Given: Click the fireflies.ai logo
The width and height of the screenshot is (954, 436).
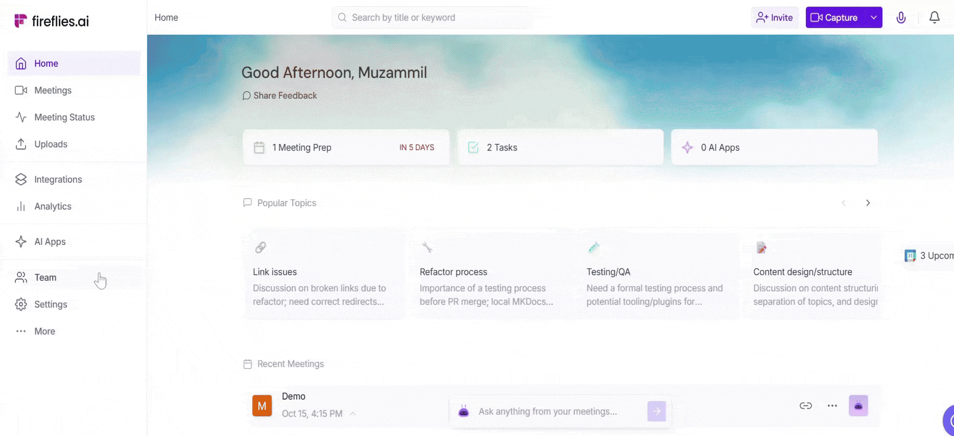Looking at the screenshot, I should click(x=52, y=21).
